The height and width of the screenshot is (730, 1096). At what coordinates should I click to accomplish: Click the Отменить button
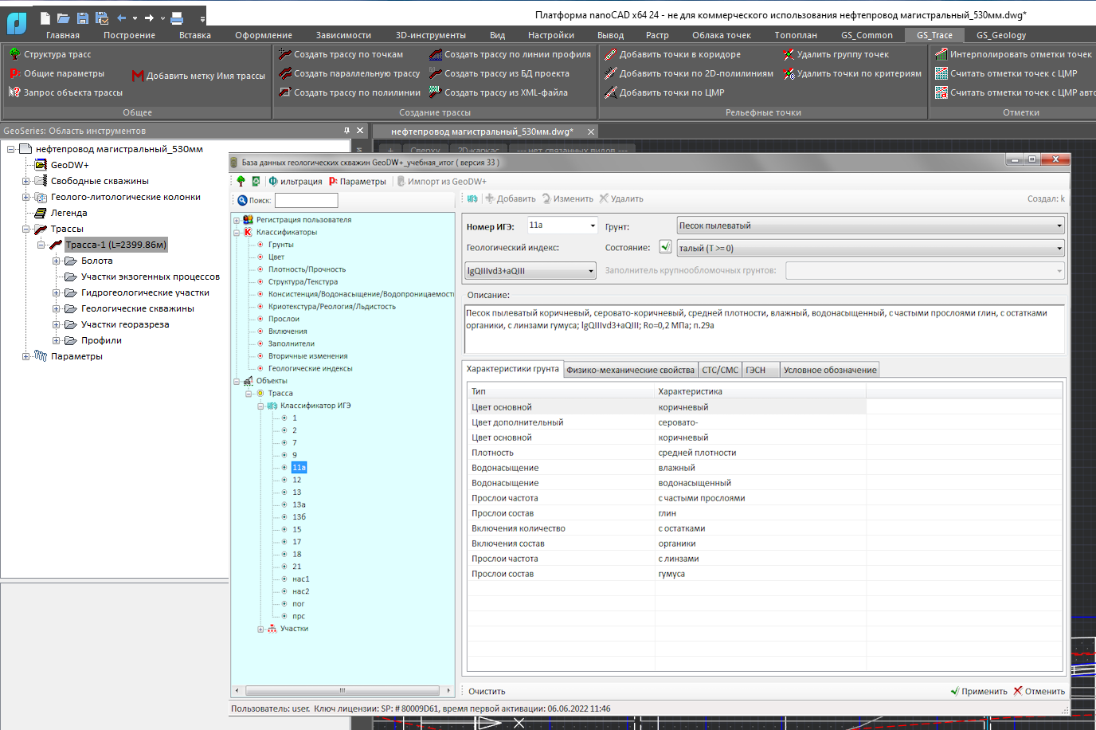[x=1039, y=691]
